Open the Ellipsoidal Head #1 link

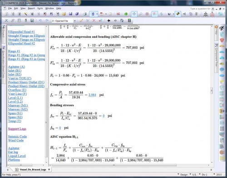(x=21, y=32)
